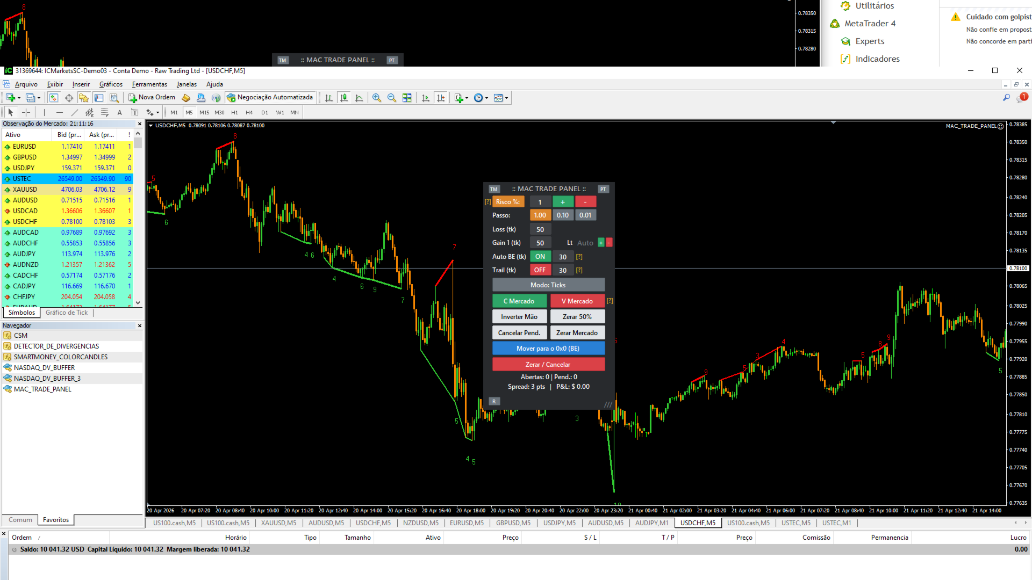Viewport: 1032px width, 580px height.
Task: Toggle Auto BE ON switch
Action: 540,257
